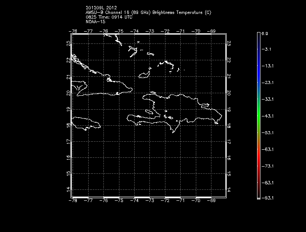Click the -76 longitude label above the map
This screenshot has height=232, width=306.
click(x=104, y=31)
